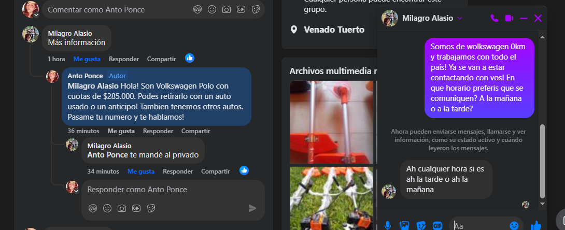Toggle Me gusta on 'Más información' comment

pos(87,59)
